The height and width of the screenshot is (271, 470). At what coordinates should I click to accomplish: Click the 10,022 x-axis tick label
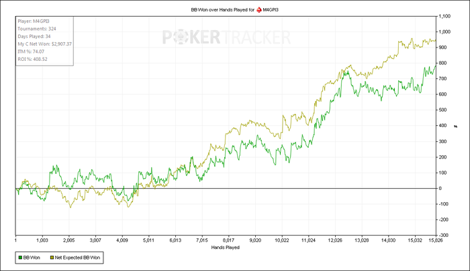click(282, 240)
